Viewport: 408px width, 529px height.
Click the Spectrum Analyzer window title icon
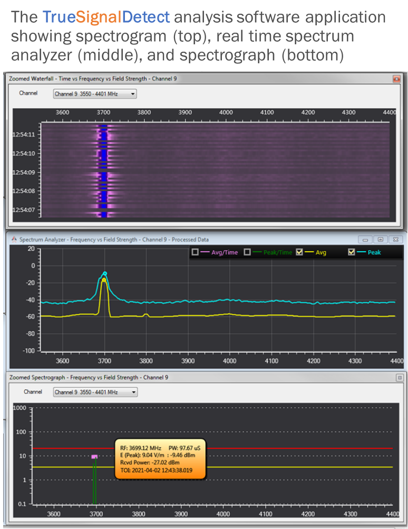pos(14,239)
